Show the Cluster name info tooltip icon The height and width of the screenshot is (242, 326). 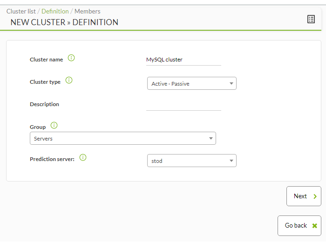point(71,58)
